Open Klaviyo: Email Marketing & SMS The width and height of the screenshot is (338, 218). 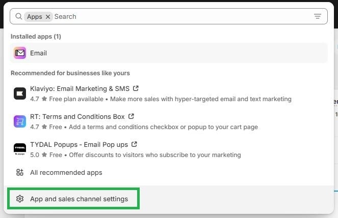click(80, 89)
